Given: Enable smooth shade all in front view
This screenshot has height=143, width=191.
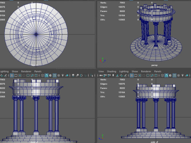Looking at the screenshot, I should (x=47, y=75).
